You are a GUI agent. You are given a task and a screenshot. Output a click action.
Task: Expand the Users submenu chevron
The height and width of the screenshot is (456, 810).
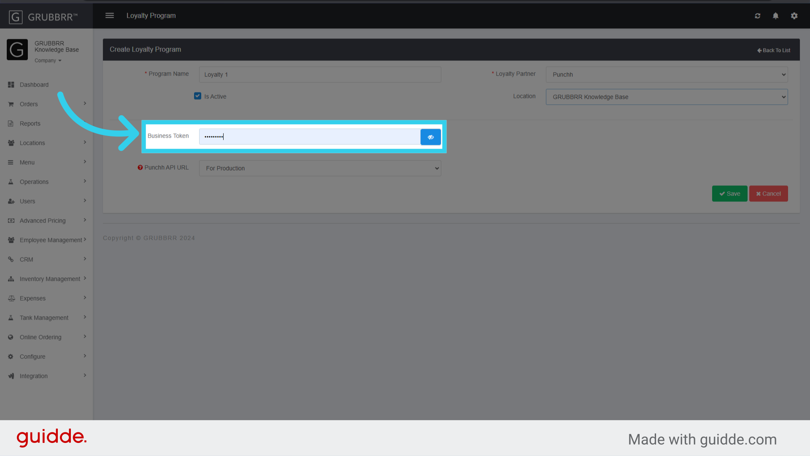click(x=85, y=201)
